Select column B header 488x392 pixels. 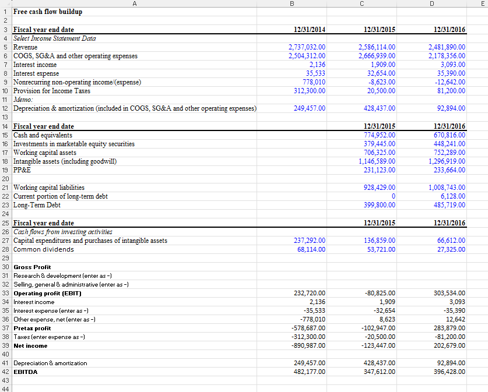292,3
